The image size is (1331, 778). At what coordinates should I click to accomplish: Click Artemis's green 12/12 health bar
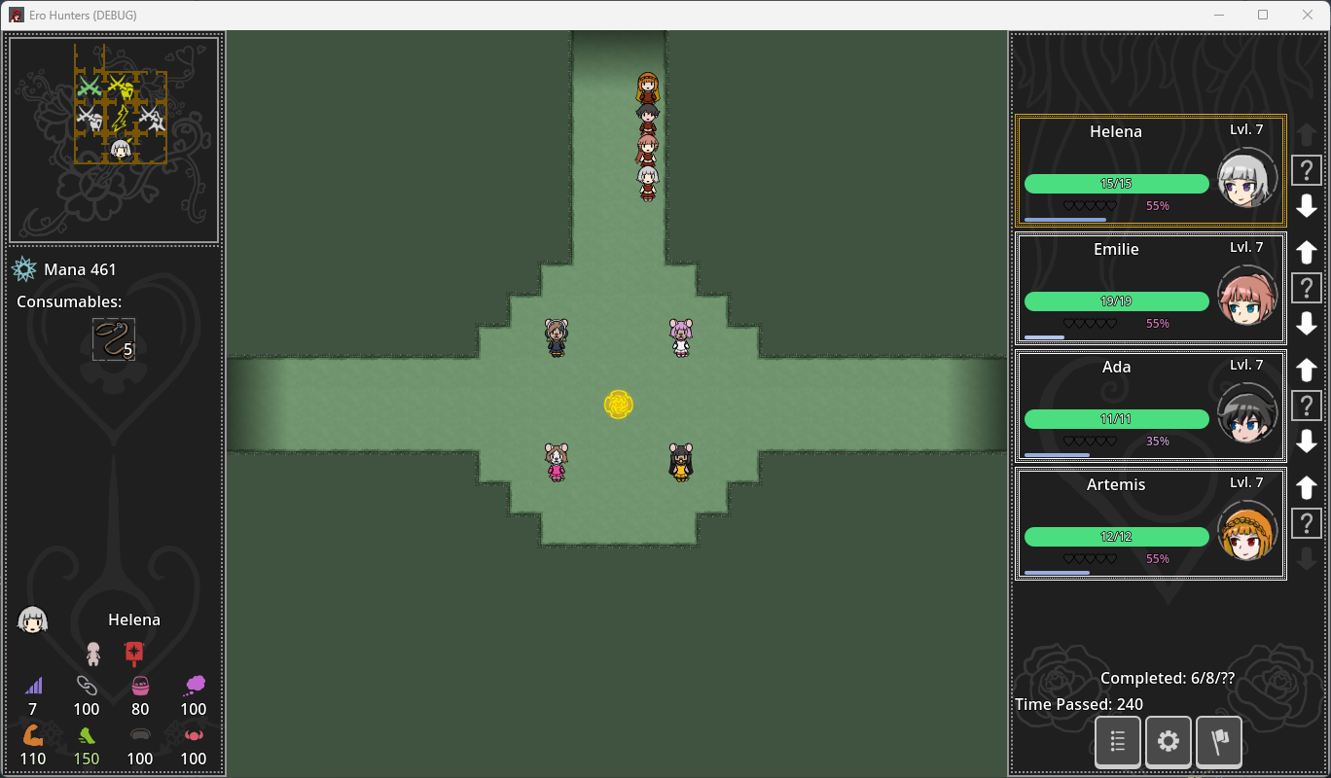(1116, 537)
